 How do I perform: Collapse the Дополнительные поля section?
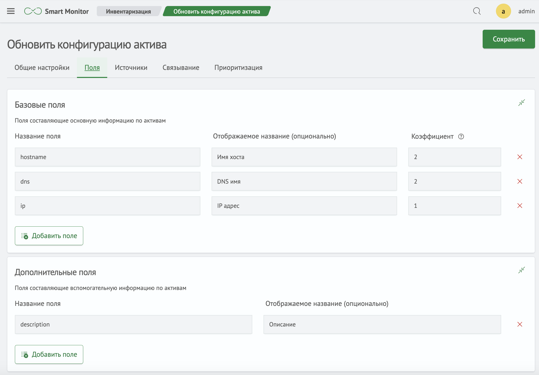pyautogui.click(x=522, y=270)
